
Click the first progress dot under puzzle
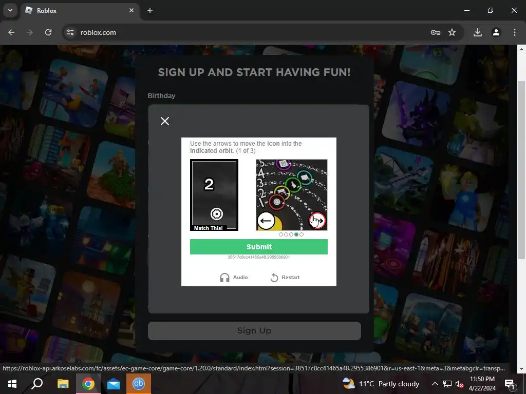(x=281, y=234)
